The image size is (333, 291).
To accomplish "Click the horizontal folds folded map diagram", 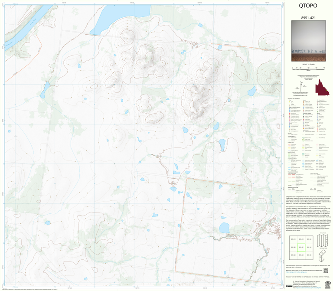I will click(x=323, y=255).
